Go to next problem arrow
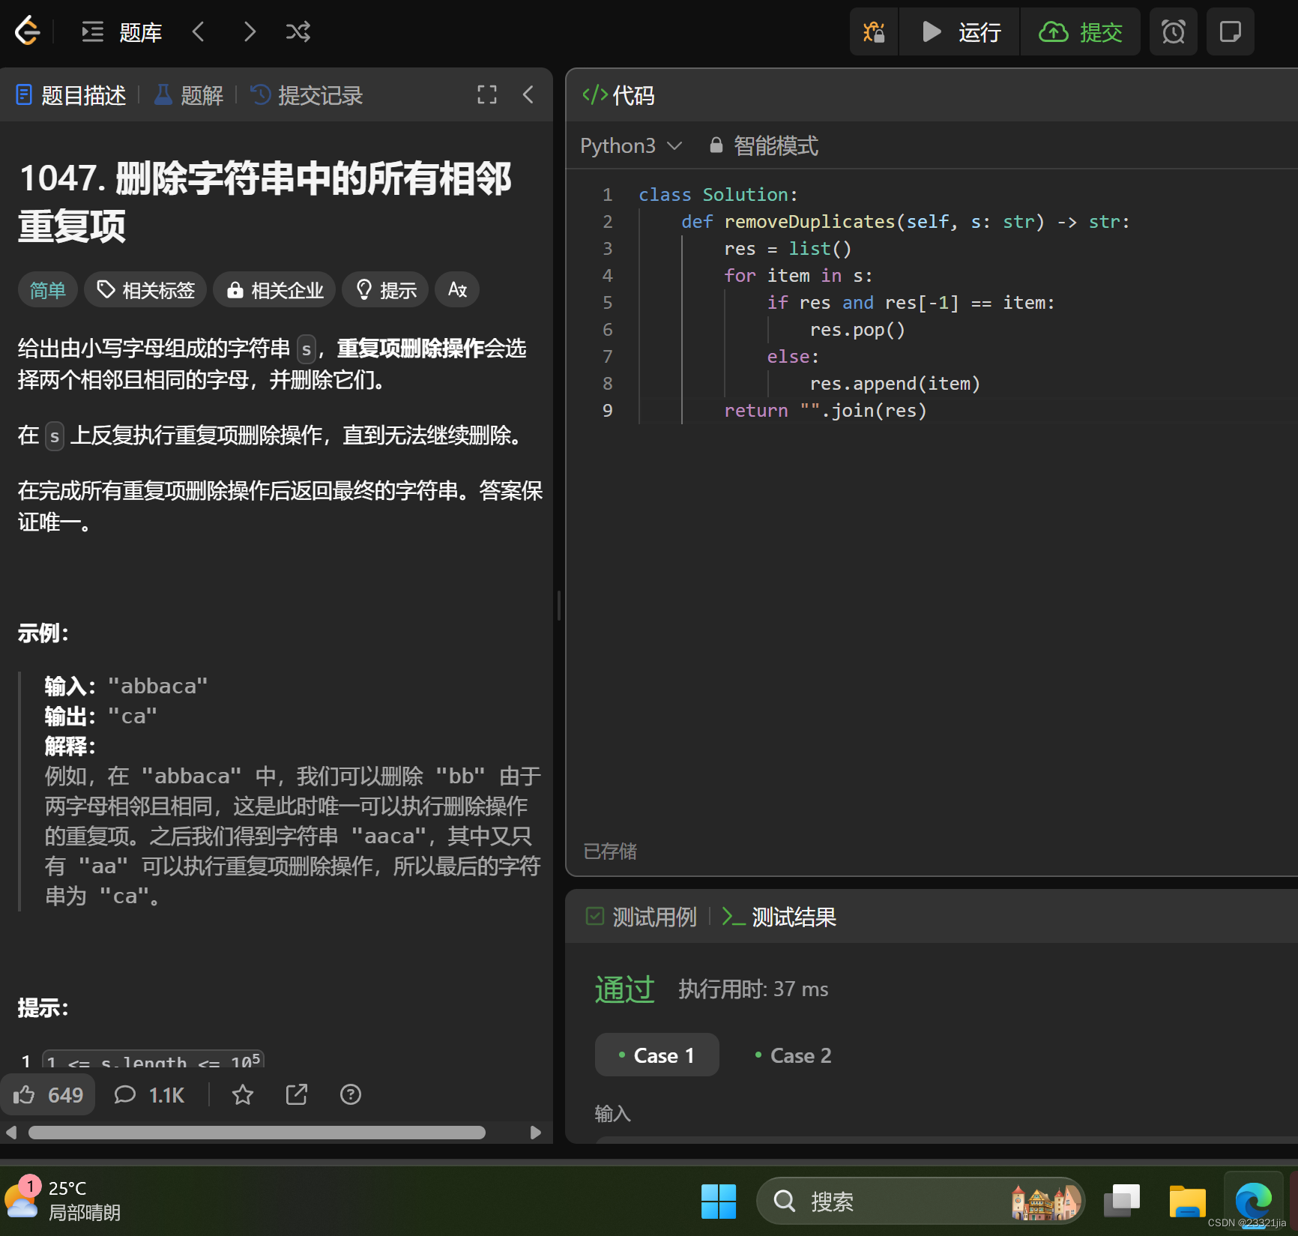Screen dimensions: 1298x1236 (250, 31)
